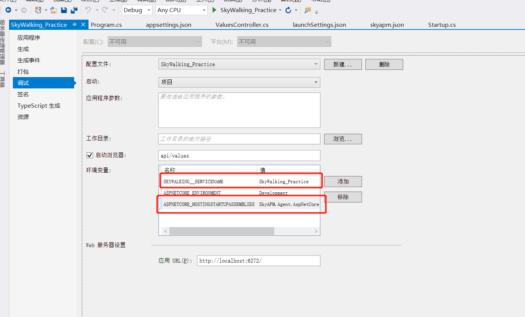Select the 生成事件 properties page

(44, 60)
